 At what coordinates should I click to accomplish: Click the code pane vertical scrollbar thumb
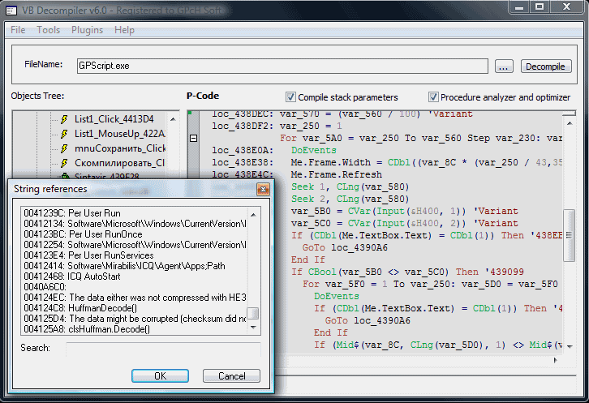pos(570,235)
